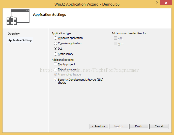Image resolution: width=174 pixels, height=135 pixels.
Task: Click the 'Additional options:' label
Action: click(63, 60)
